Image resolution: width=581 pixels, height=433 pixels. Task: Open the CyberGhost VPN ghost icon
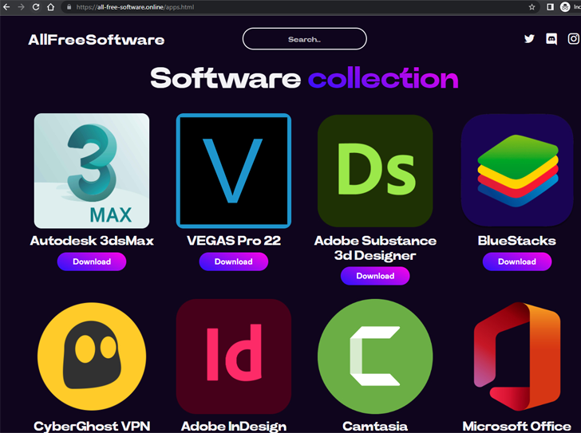point(92,356)
